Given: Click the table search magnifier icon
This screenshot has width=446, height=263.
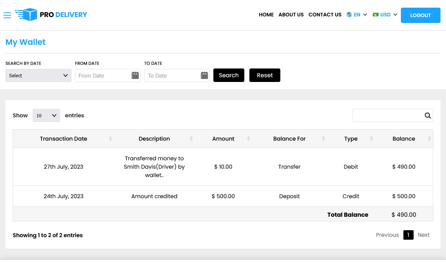Looking at the screenshot, I should click(x=428, y=115).
